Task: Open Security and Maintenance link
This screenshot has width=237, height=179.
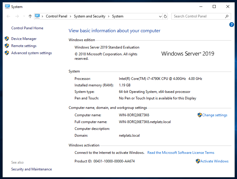Action: point(31,169)
